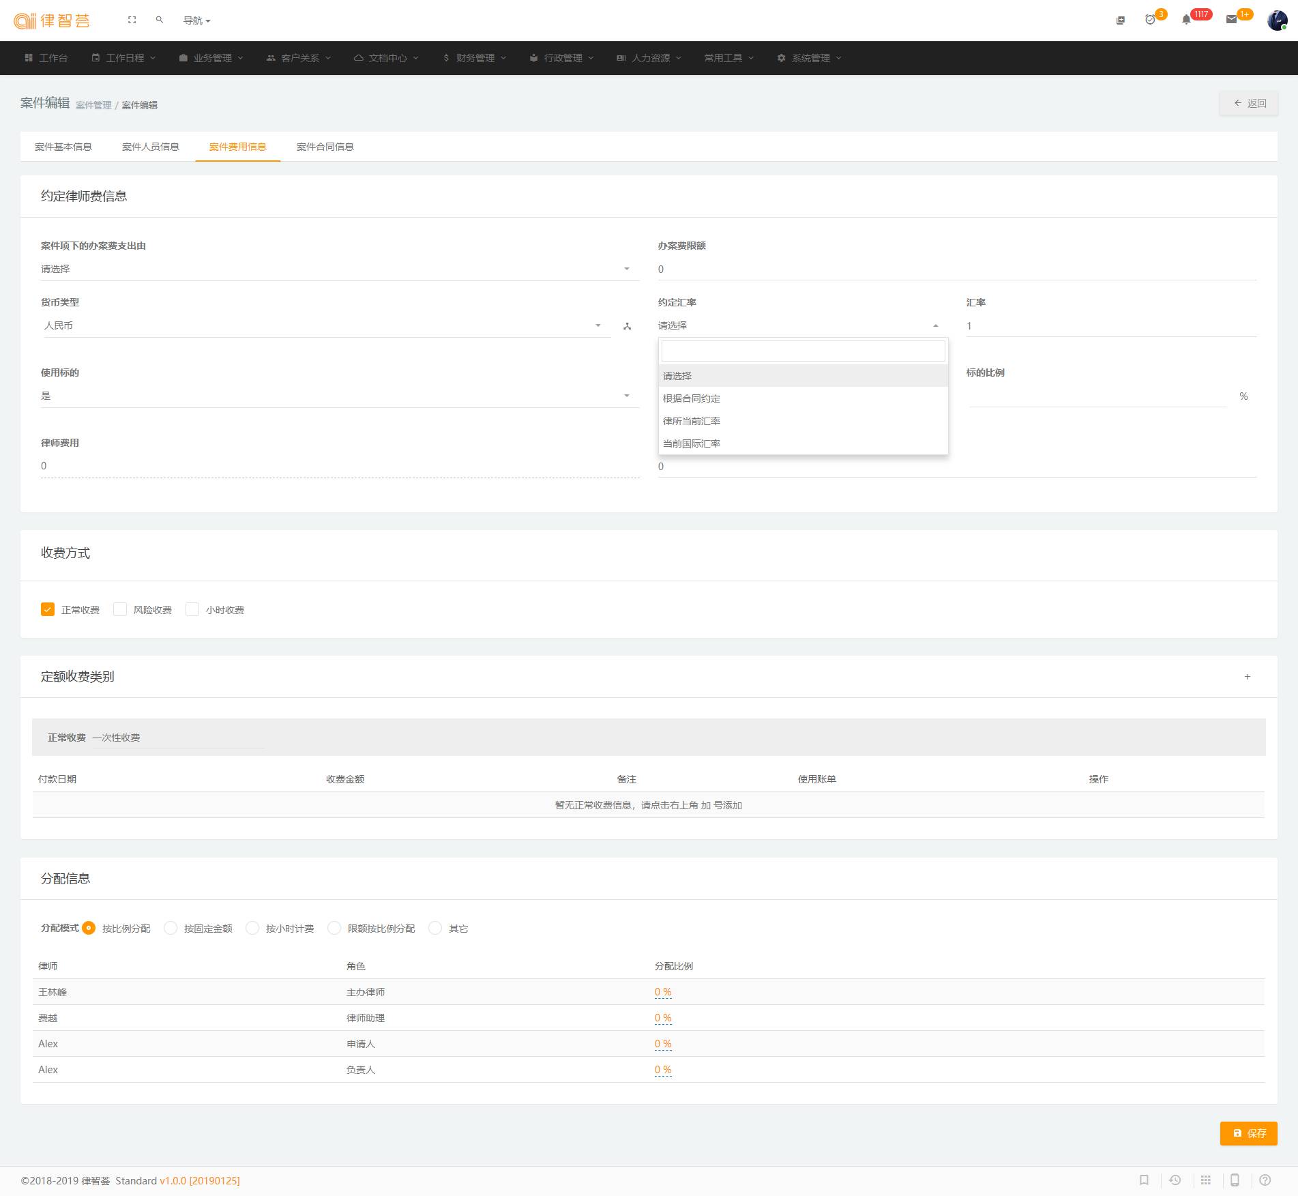Open the 财务管理 menu

pyautogui.click(x=475, y=58)
